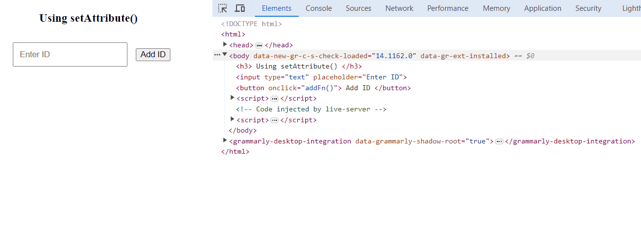641x245 pixels.
Task: Select the h3 Using setAttribute() node
Action: [x=299, y=67]
